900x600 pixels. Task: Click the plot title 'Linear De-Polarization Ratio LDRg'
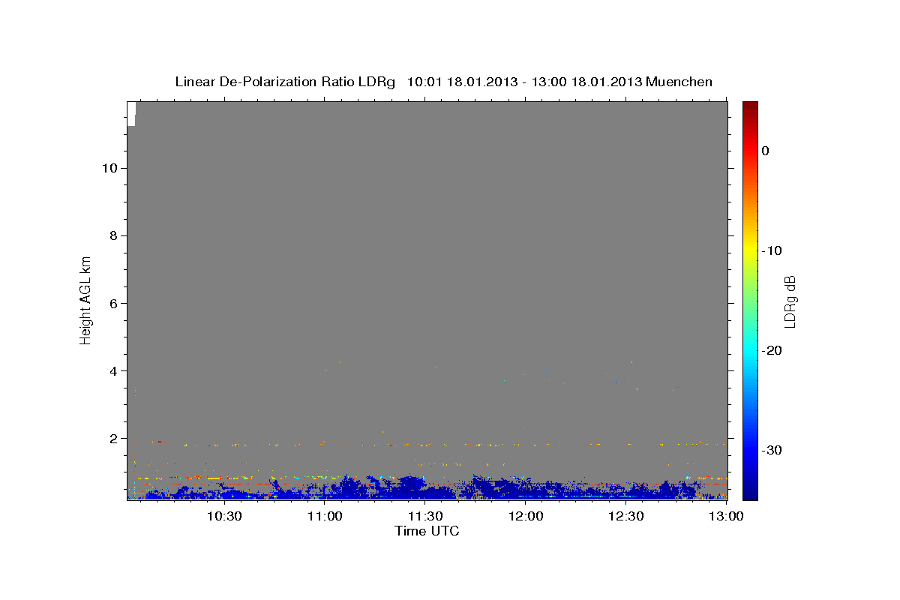[x=285, y=82]
